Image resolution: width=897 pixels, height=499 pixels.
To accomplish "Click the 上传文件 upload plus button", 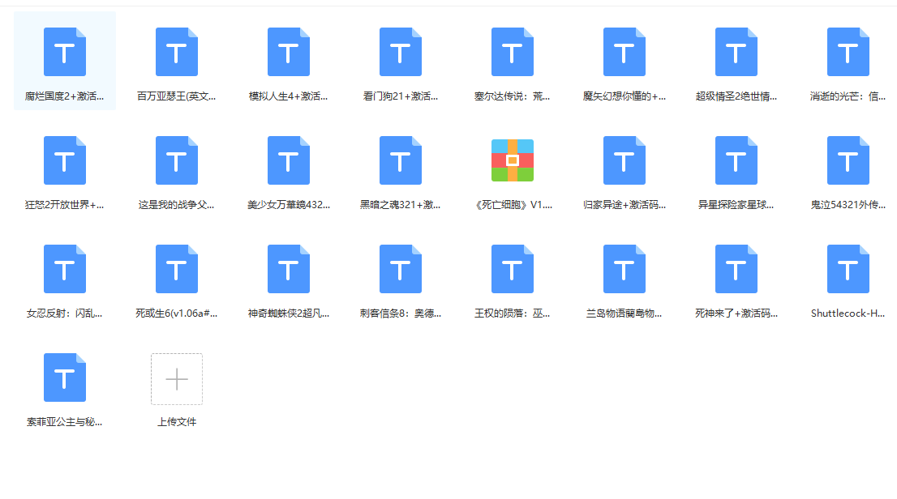I will click(x=177, y=379).
